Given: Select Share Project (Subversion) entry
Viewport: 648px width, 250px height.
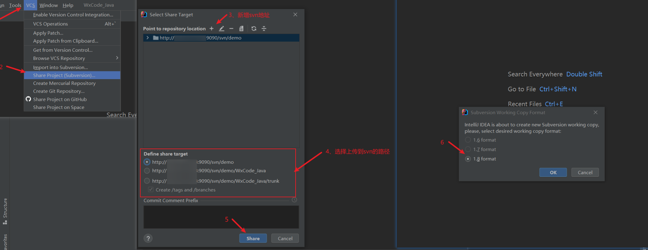Looking at the screenshot, I should pyautogui.click(x=72, y=75).
